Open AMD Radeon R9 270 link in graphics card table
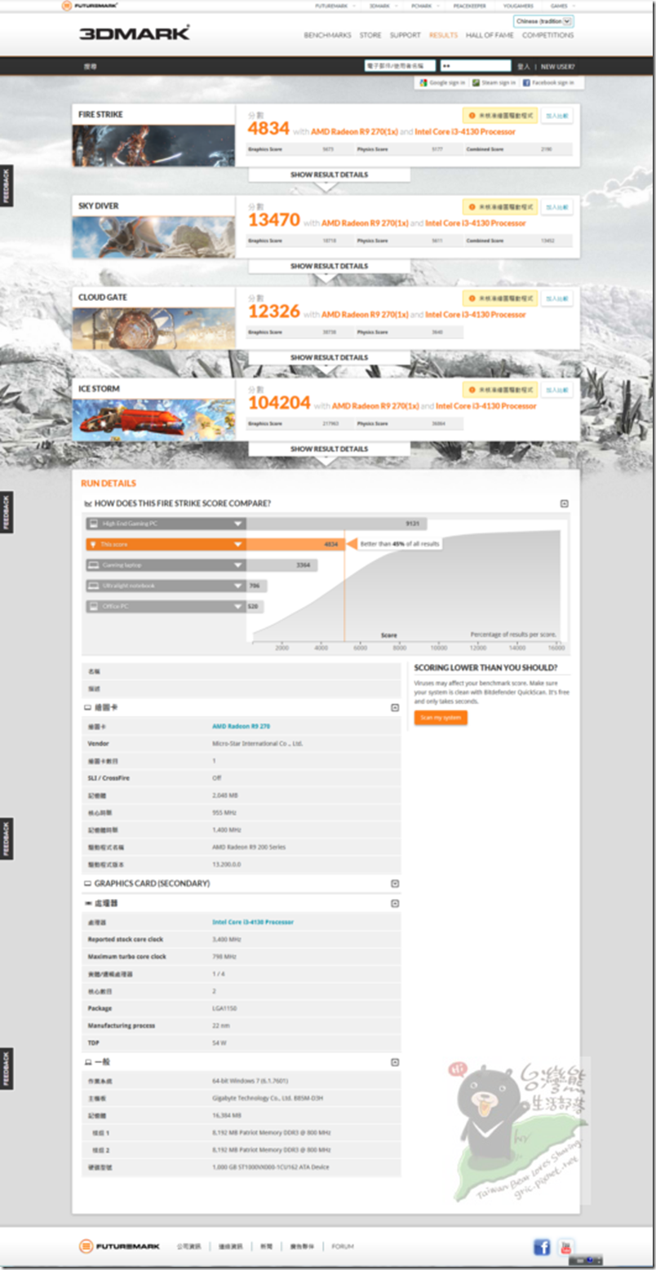This screenshot has height=1270, width=656. tap(241, 726)
